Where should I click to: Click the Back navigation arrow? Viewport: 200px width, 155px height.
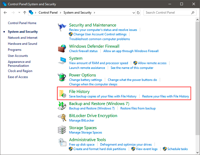pyautogui.click(x=5, y=13)
